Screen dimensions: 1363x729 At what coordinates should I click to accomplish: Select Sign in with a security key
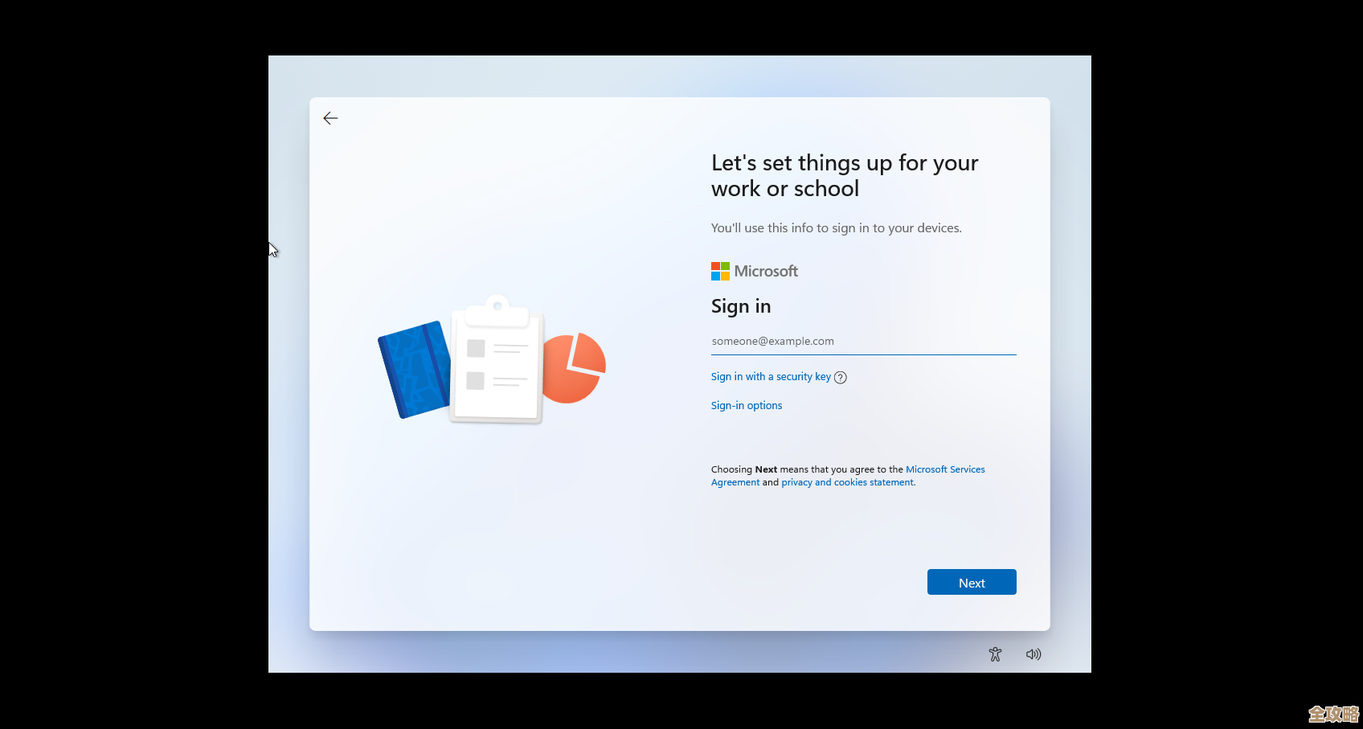point(770,376)
